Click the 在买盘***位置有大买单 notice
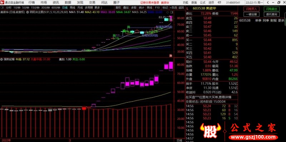 point(208,97)
